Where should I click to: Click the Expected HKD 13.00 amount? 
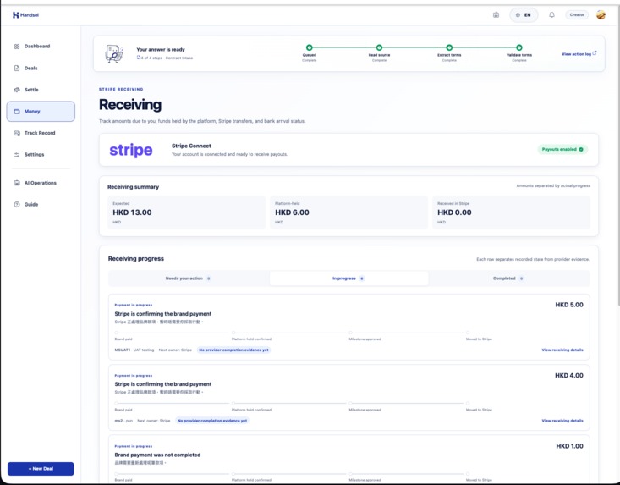[132, 212]
